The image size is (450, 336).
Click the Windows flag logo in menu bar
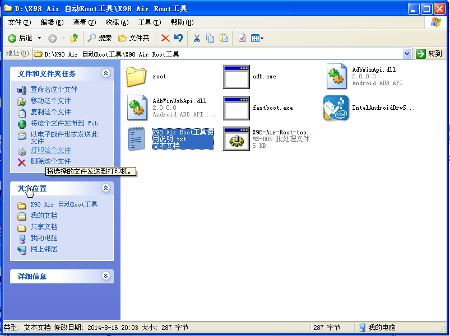point(435,22)
